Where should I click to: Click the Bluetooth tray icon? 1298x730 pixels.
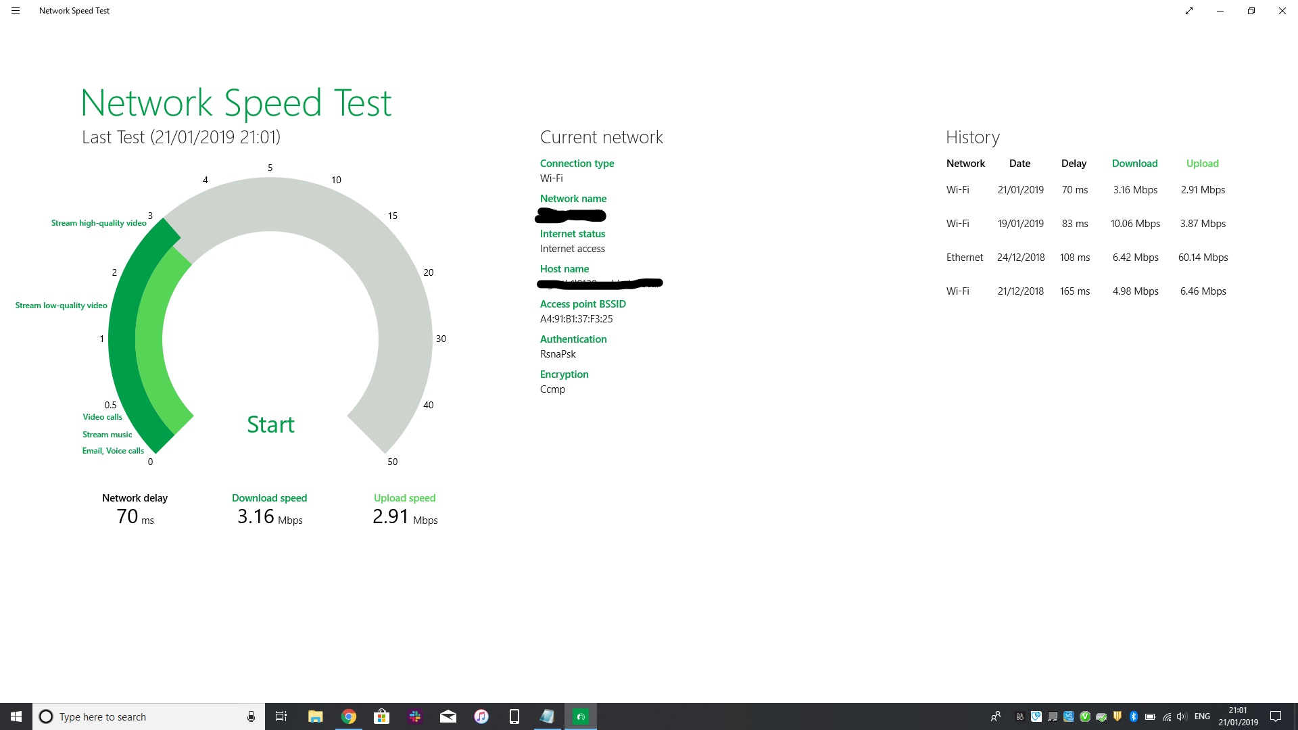[1134, 716]
